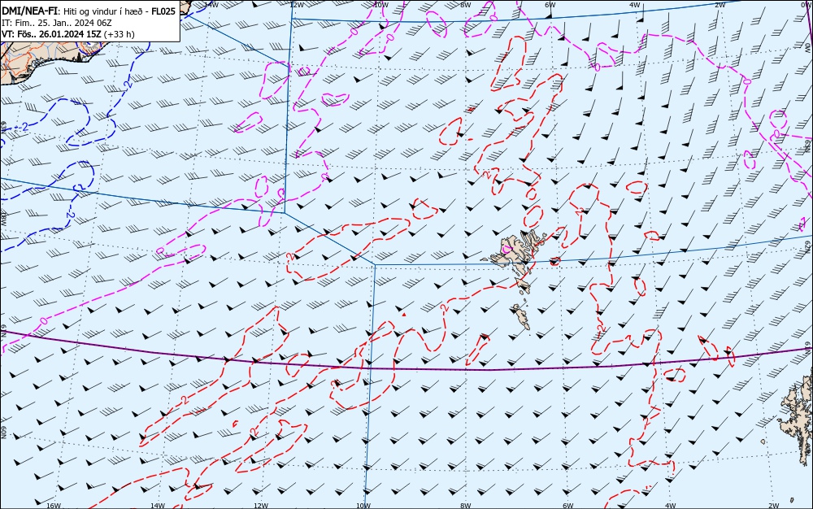Click the '8W' longitude label on bottom edge
This screenshot has height=509, width=813.
[x=466, y=506]
